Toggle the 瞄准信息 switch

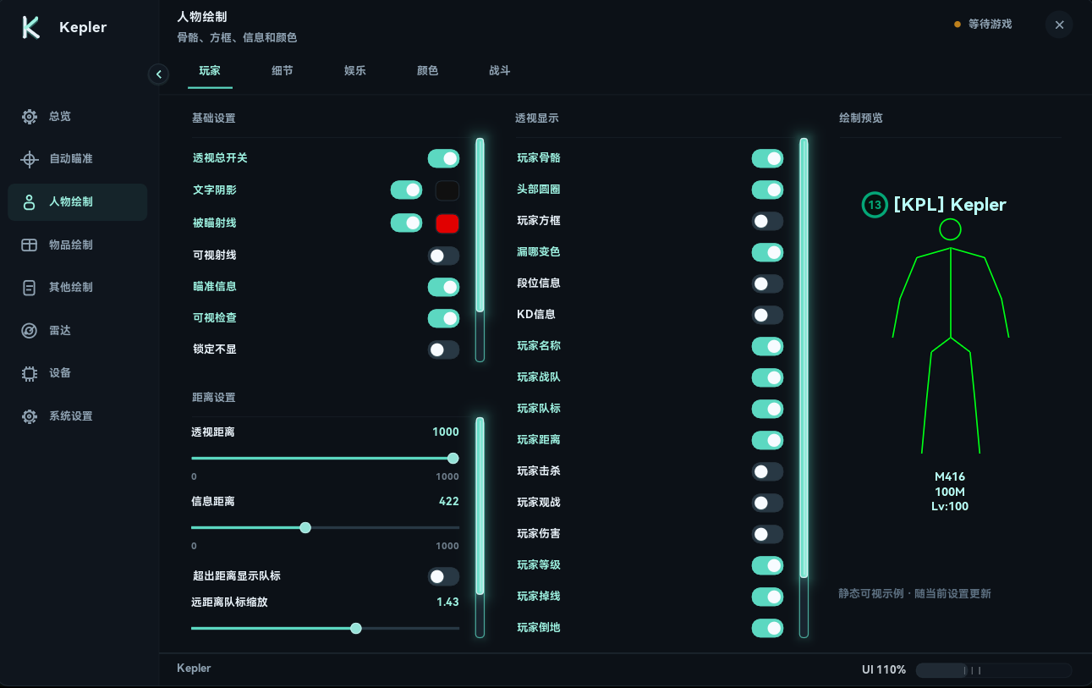click(443, 287)
